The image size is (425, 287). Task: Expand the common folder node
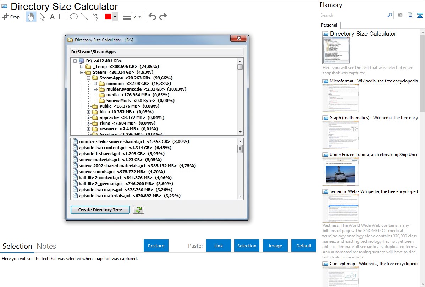(x=95, y=84)
